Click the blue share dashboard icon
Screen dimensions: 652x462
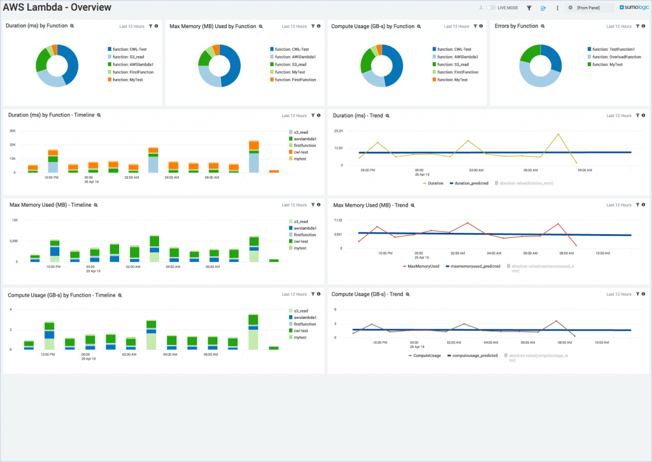pos(543,8)
